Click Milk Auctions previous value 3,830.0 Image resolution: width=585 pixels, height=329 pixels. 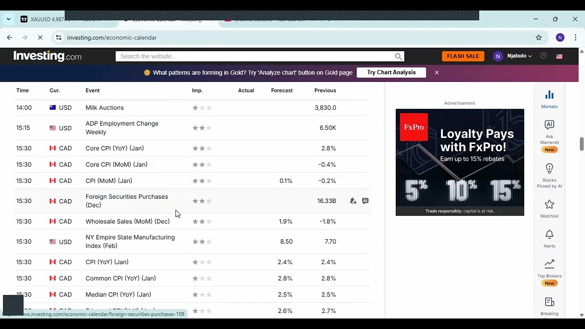(325, 108)
